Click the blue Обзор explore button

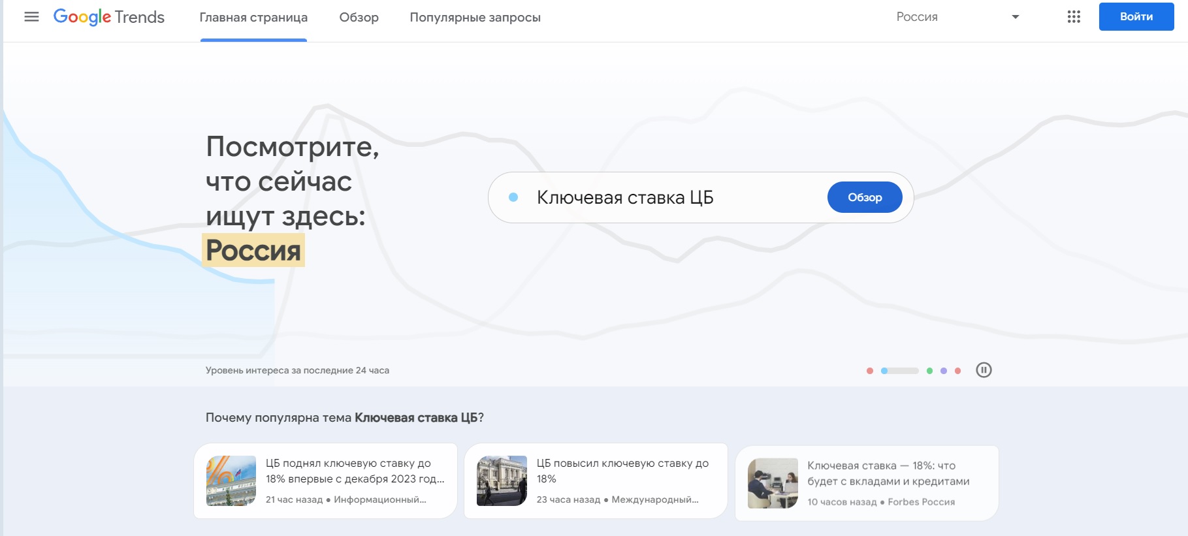(865, 197)
